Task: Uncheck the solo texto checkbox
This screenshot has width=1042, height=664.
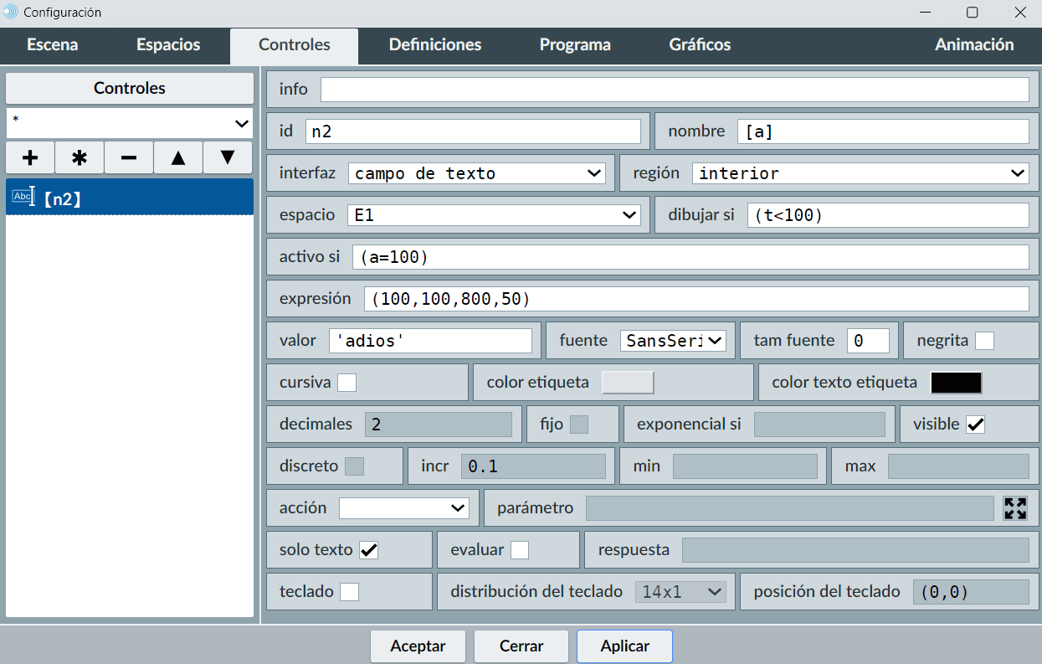Action: coord(368,550)
